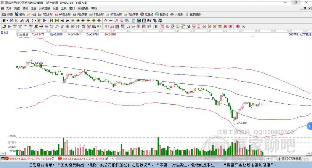Click the blue infinity symbol icon

(243, 26)
